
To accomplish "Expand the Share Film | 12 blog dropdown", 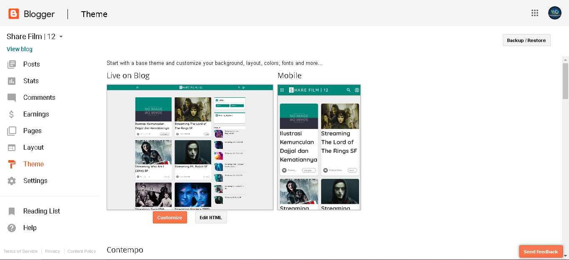I will [61, 37].
